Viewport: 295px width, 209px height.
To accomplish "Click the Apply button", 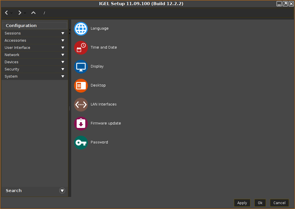I will point(242,203).
